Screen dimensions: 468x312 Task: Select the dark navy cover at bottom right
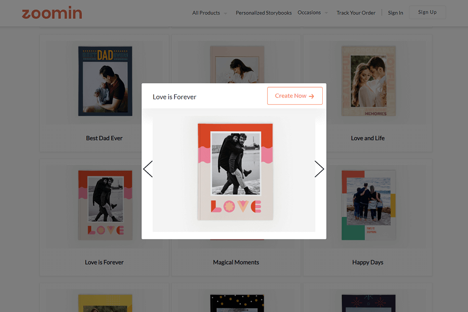click(x=369, y=303)
